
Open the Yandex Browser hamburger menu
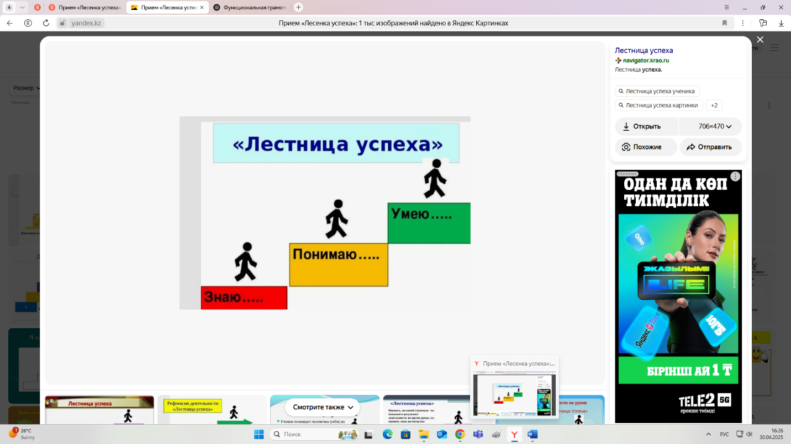[727, 7]
